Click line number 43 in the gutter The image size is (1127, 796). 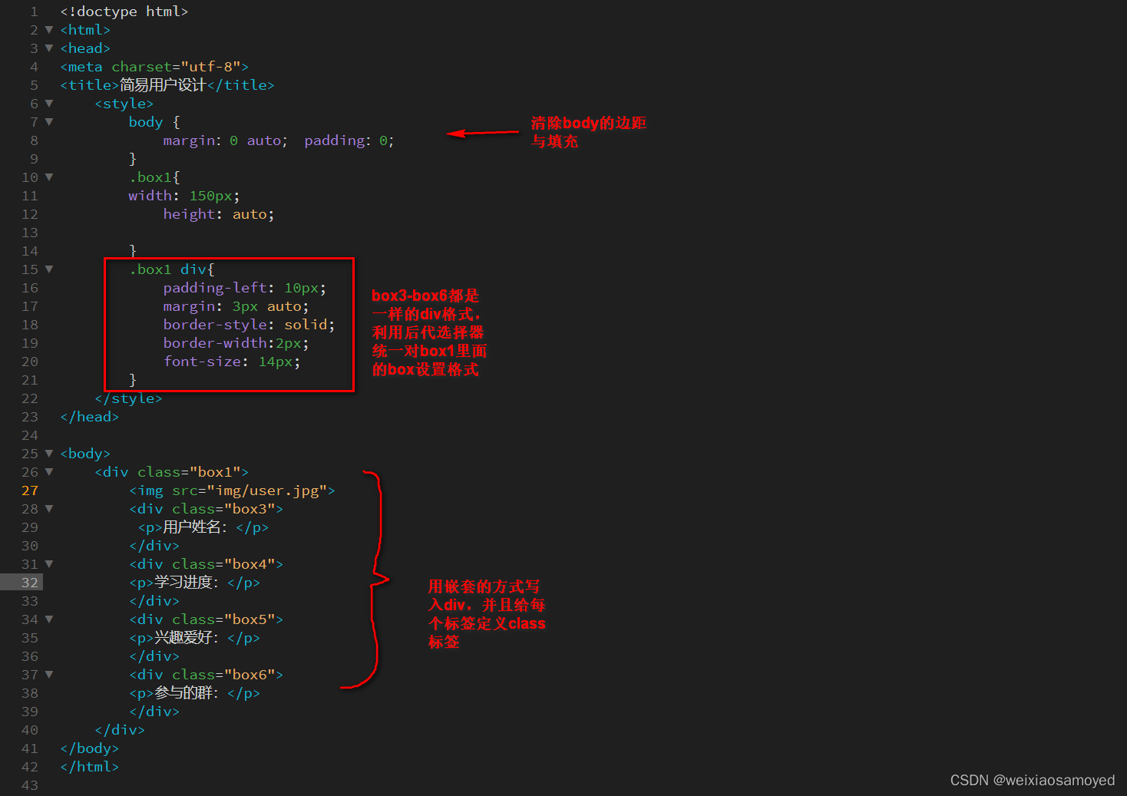tap(30, 785)
